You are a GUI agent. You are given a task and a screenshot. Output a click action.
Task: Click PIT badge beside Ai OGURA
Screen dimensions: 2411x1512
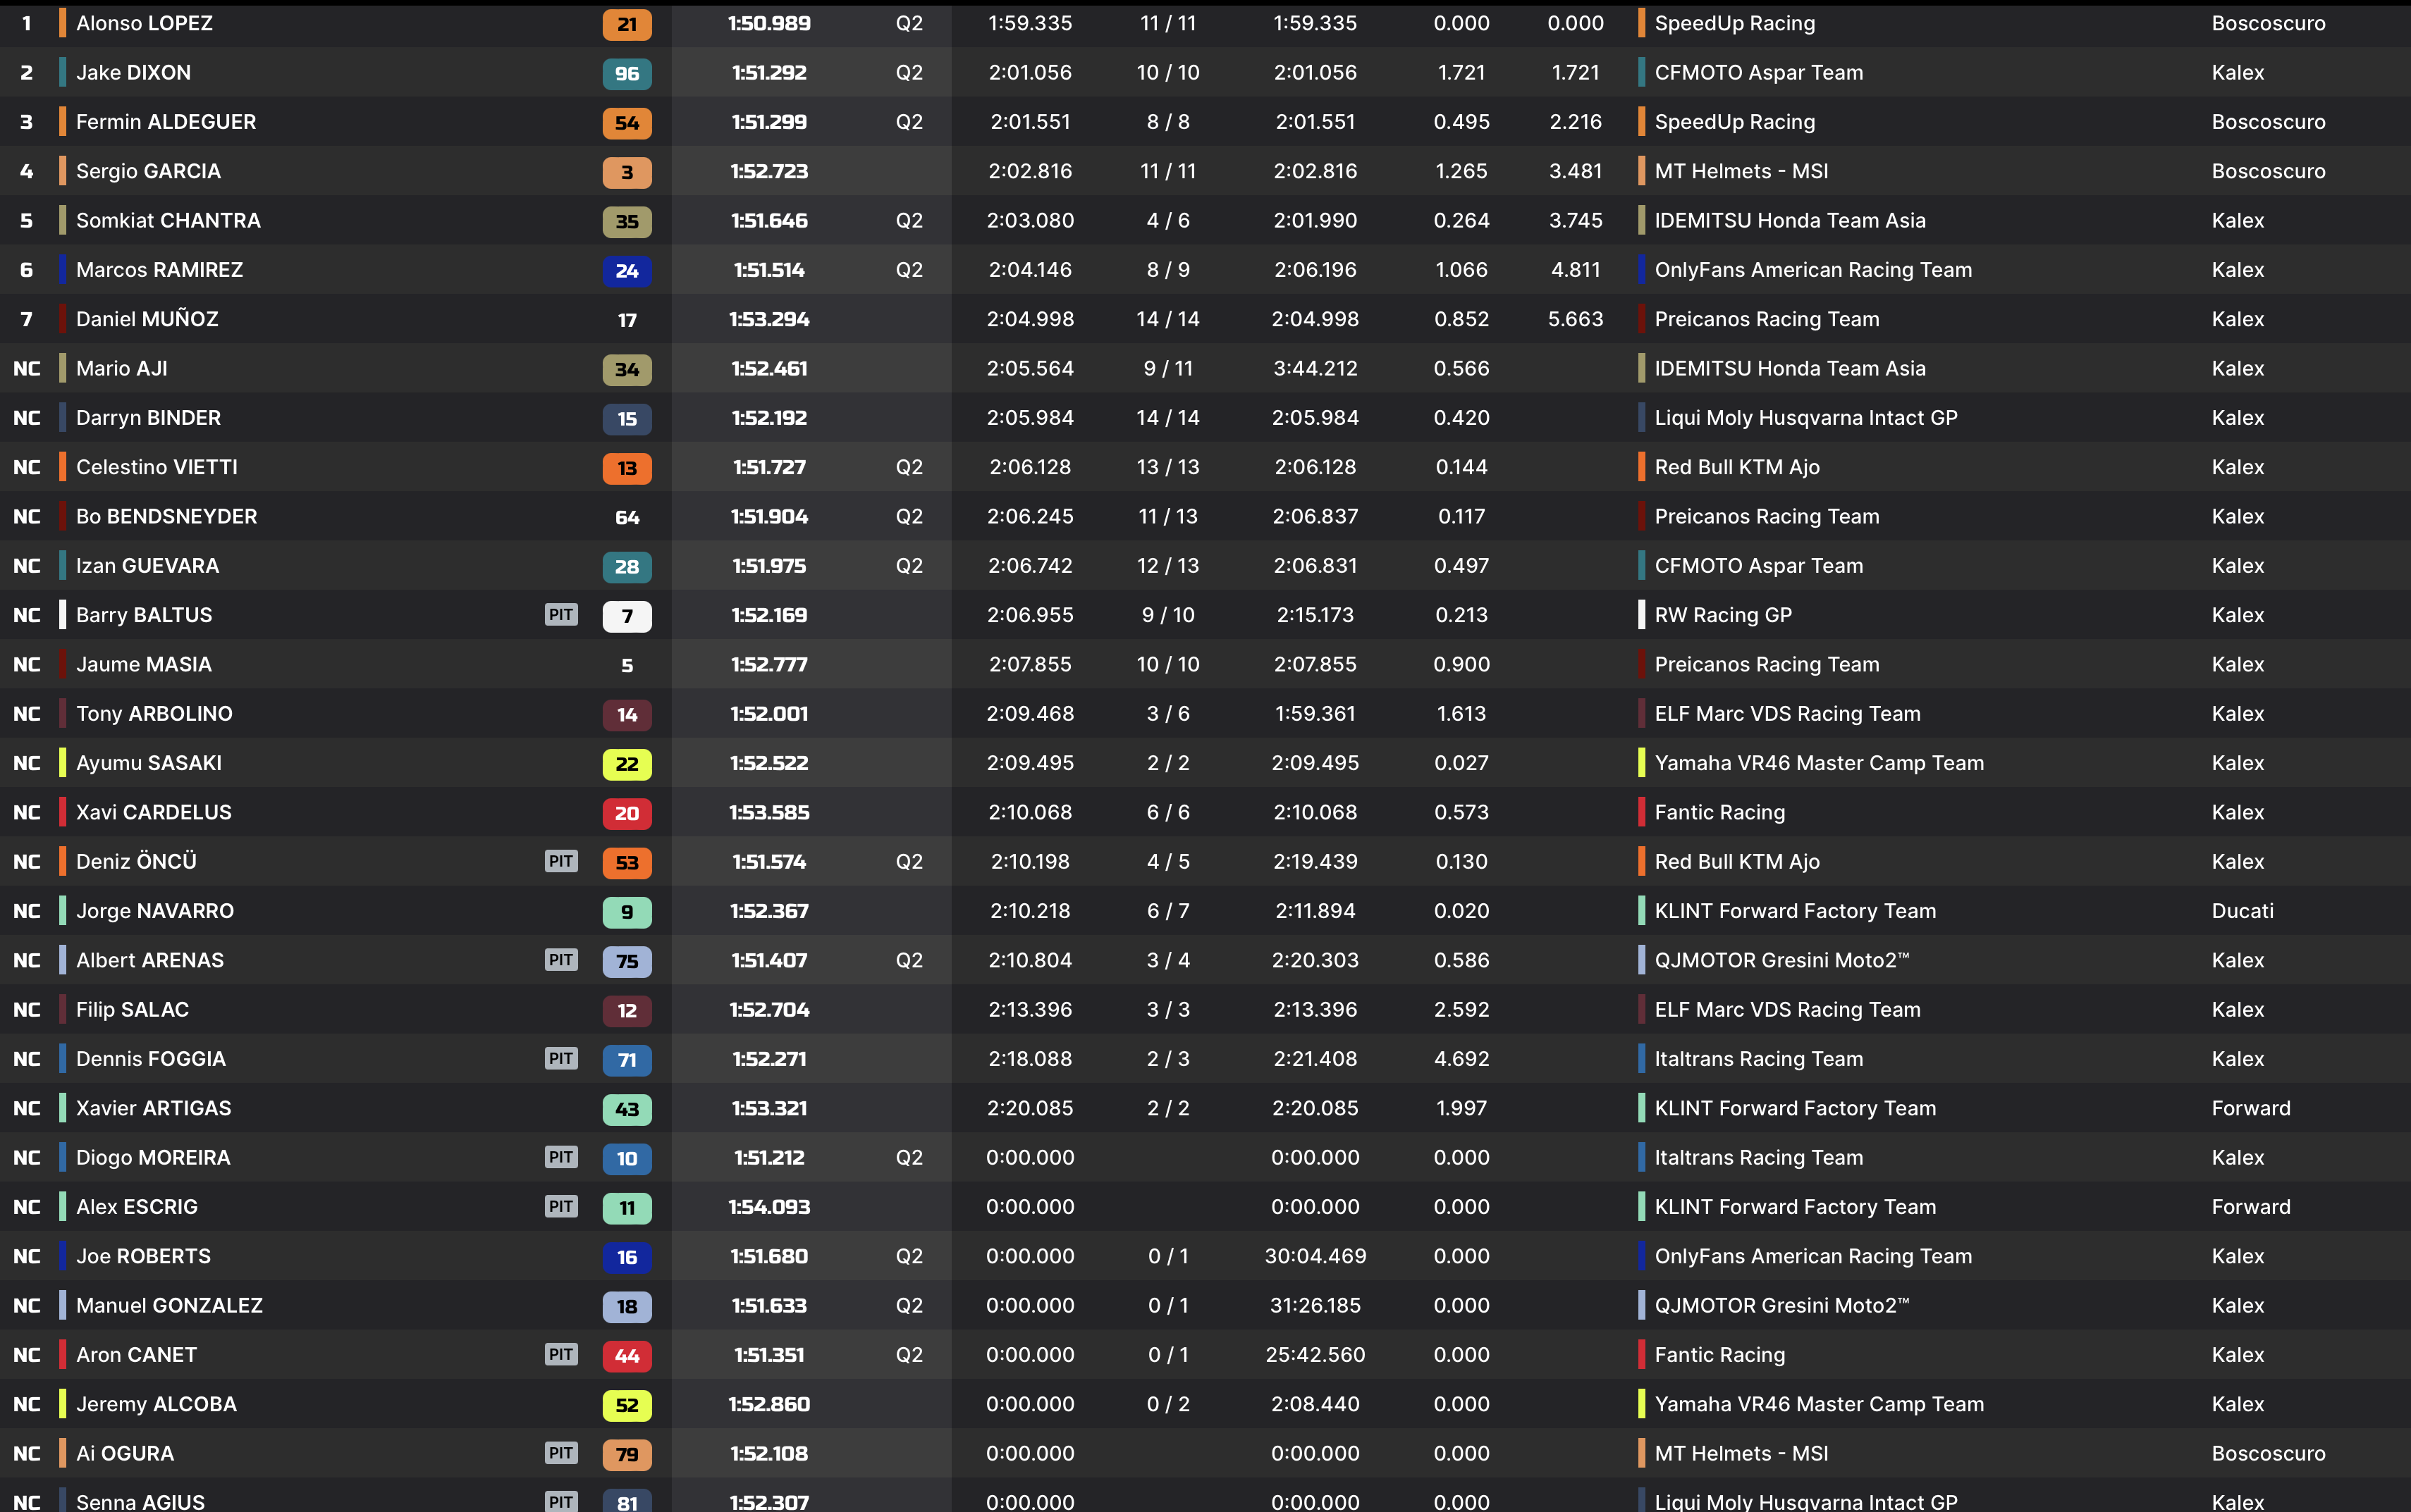pos(561,1453)
